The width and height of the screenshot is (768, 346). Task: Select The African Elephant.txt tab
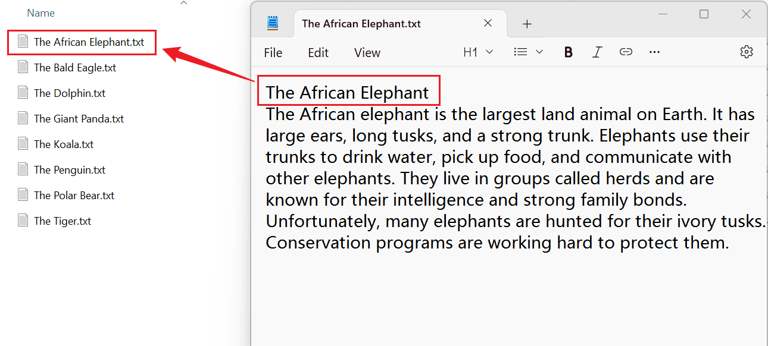(x=400, y=24)
